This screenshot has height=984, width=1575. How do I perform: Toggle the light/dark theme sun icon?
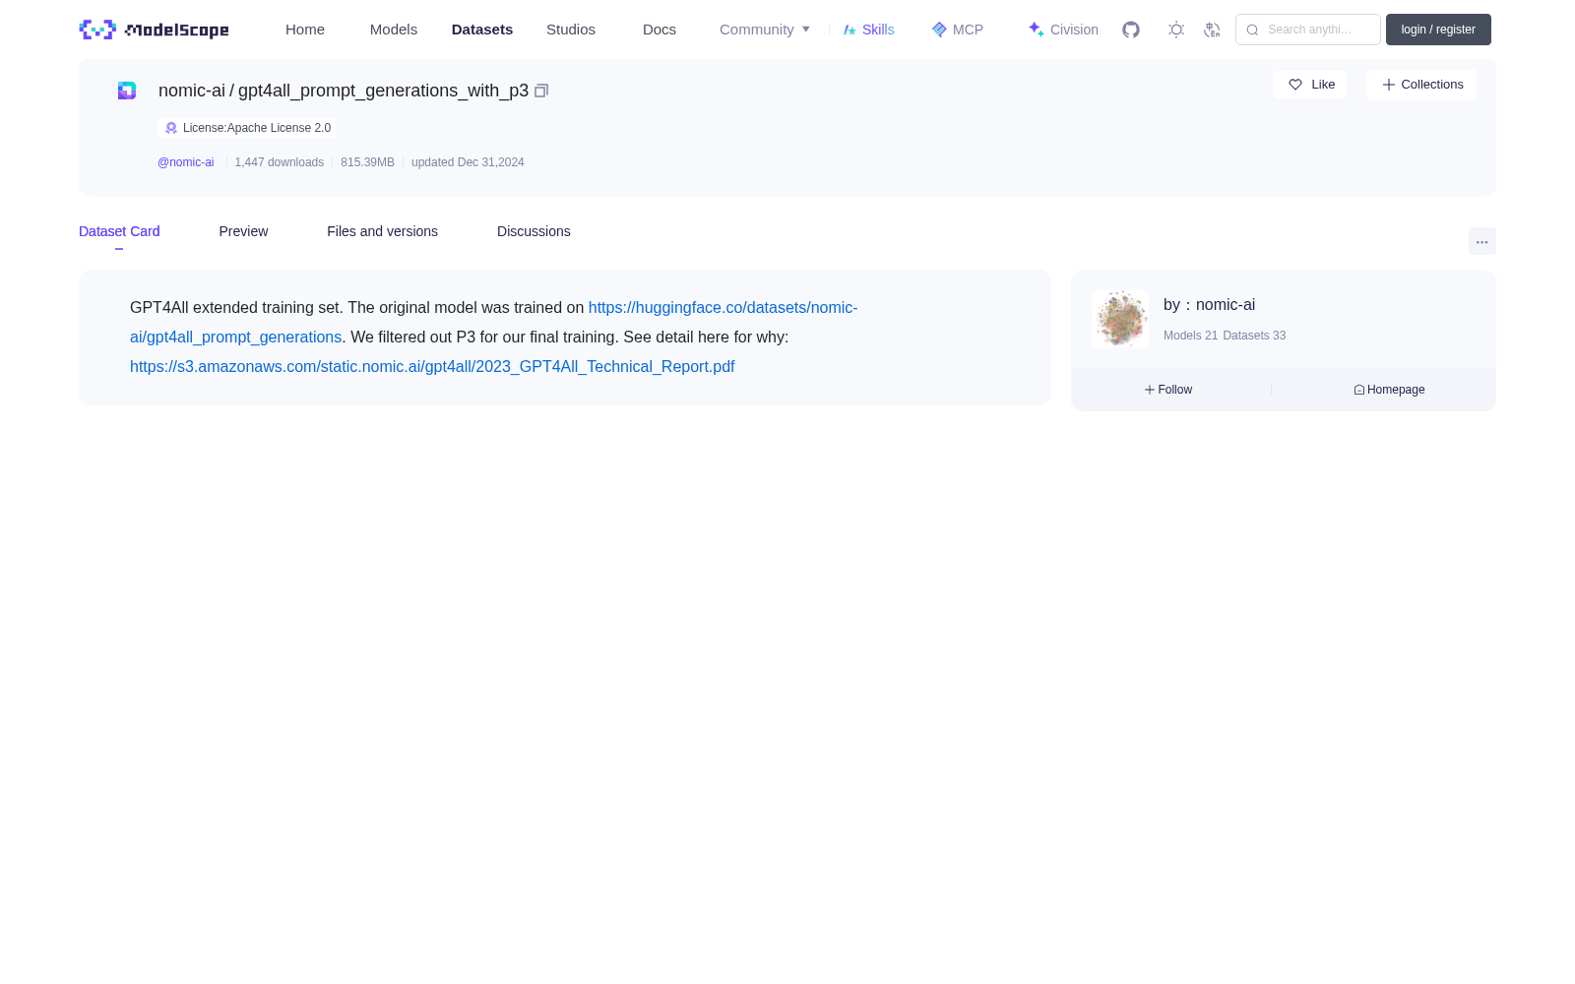point(1176,30)
